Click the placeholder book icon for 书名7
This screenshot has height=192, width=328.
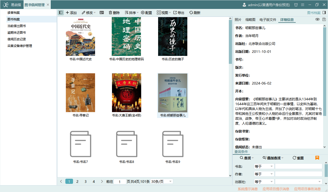[80, 144]
